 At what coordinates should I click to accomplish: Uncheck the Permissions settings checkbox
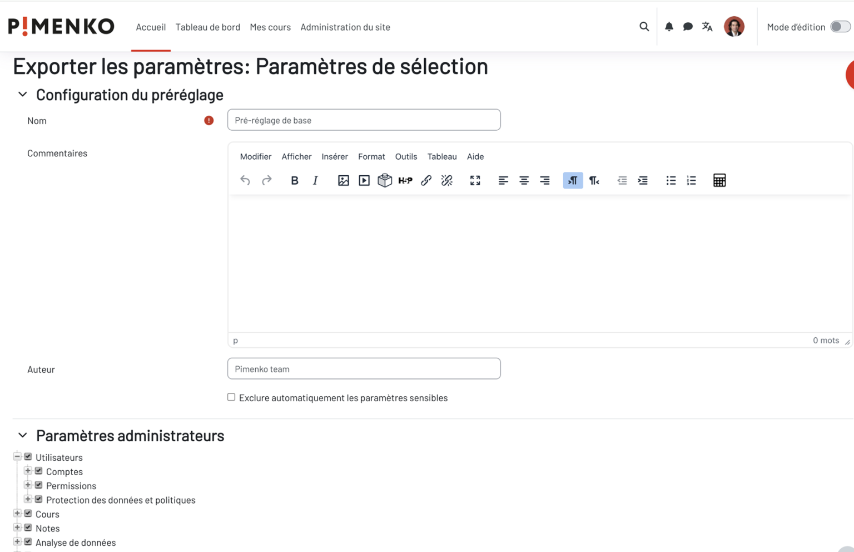point(38,485)
